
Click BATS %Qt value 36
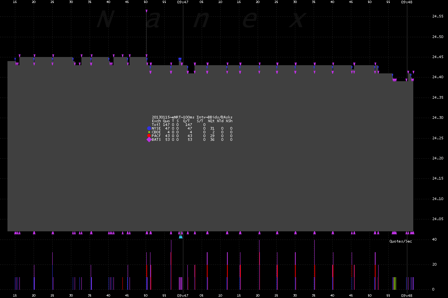[x=212, y=140]
